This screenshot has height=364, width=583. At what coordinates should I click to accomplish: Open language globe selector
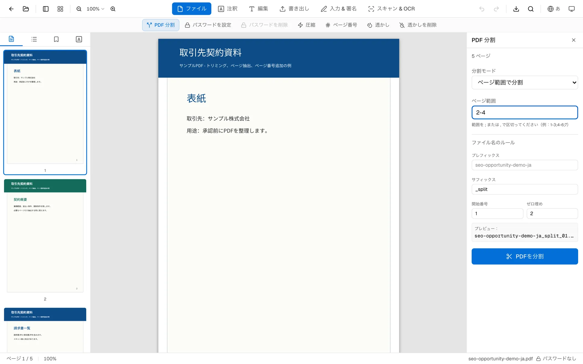[x=554, y=9]
